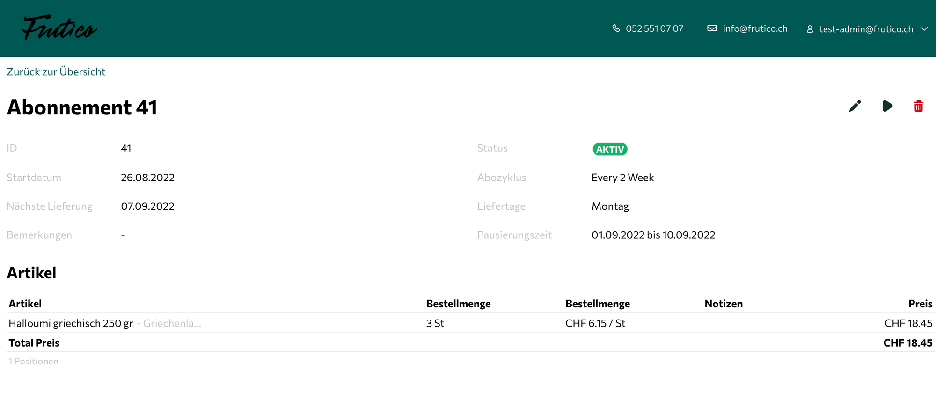Open test-admin@frutico.ch user menu
936x398 pixels.
[x=866, y=29]
